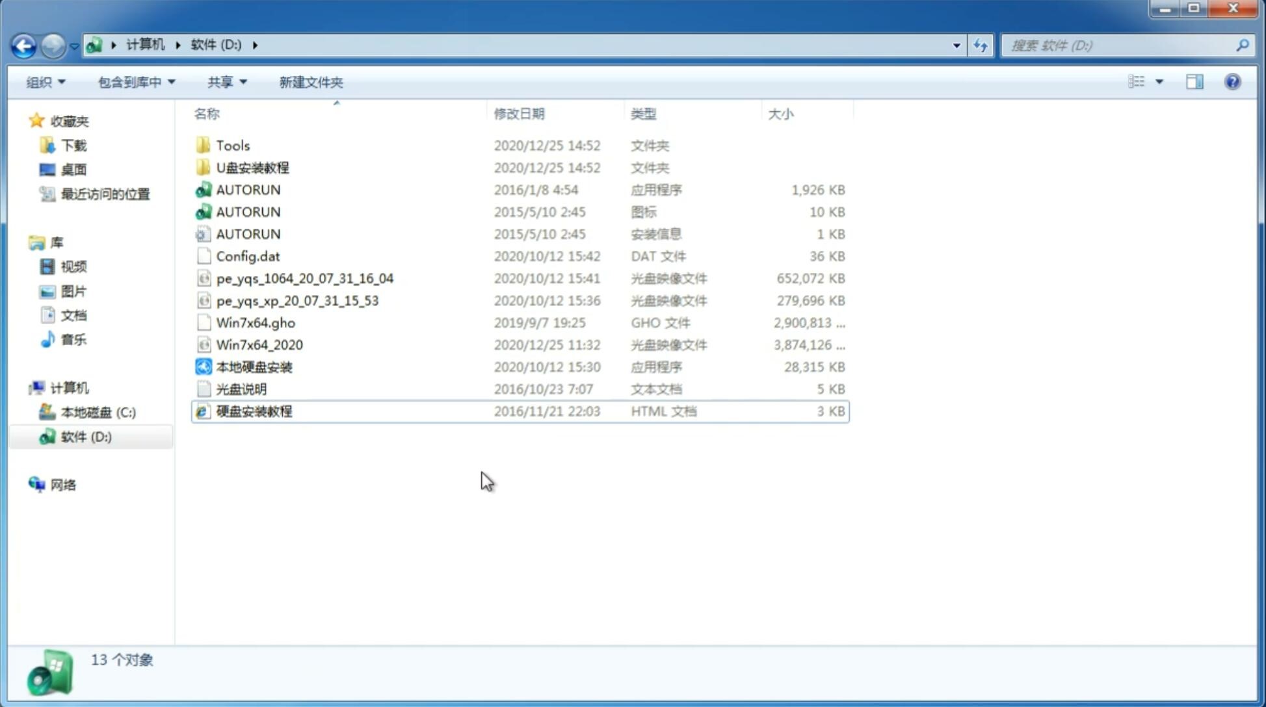The width and height of the screenshot is (1266, 707).
Task: Click 新建文件夹 button
Action: [311, 81]
